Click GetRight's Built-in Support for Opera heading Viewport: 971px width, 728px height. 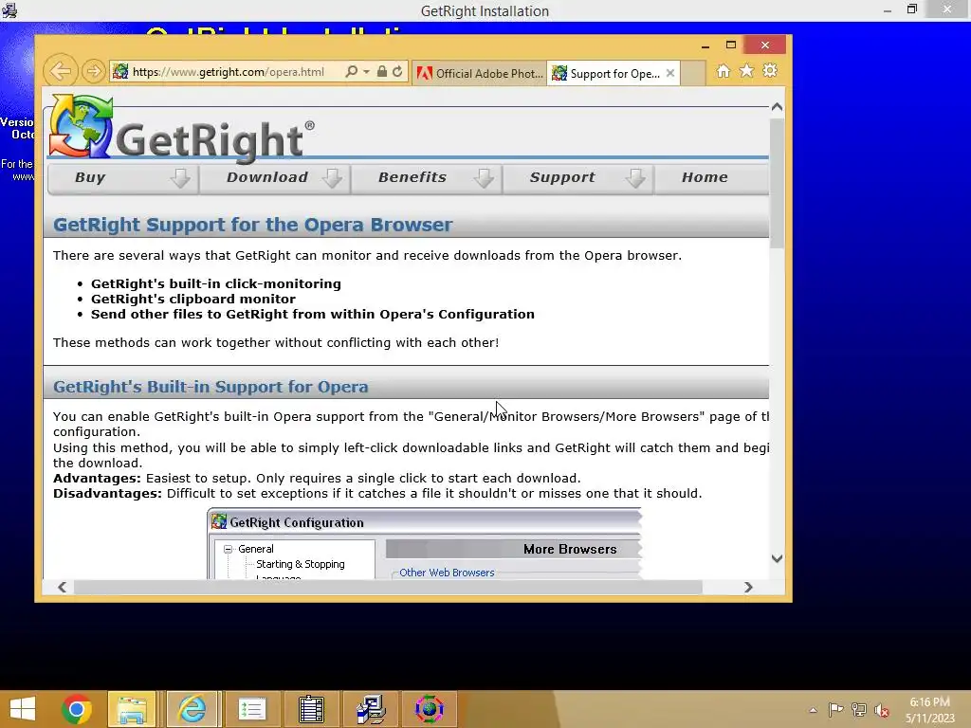tap(211, 387)
